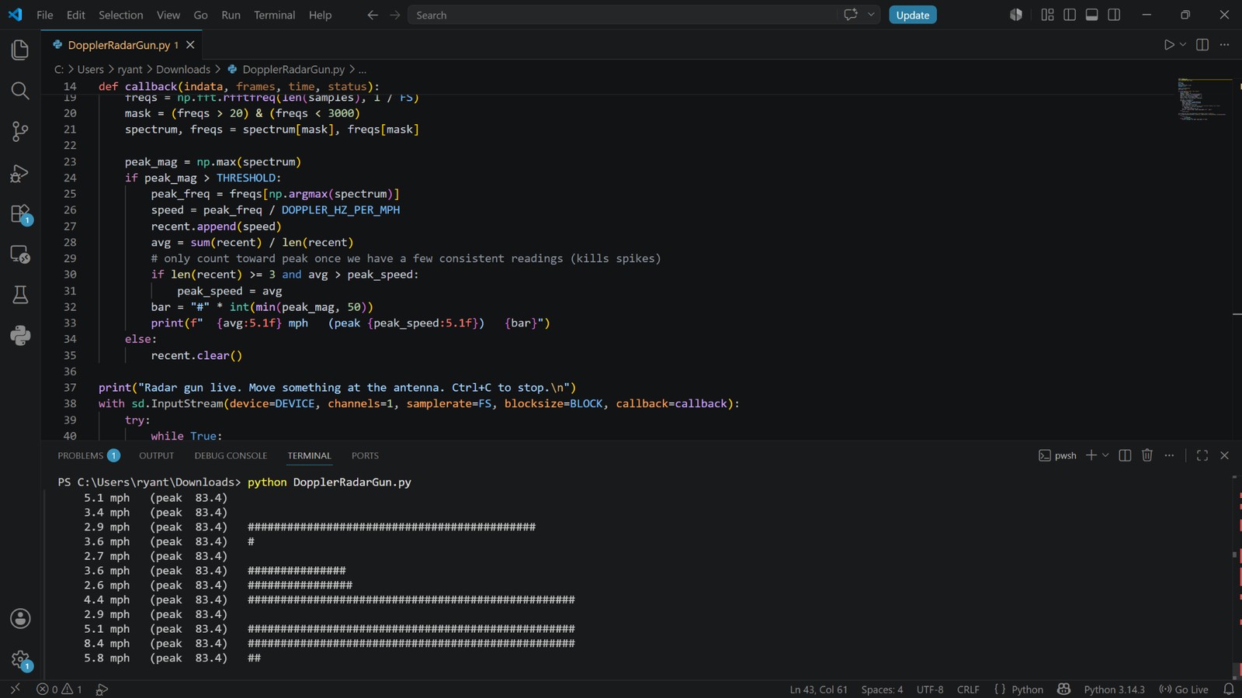Open dropdown next to Run Python File
Image resolution: width=1242 pixels, height=698 pixels.
1183,45
